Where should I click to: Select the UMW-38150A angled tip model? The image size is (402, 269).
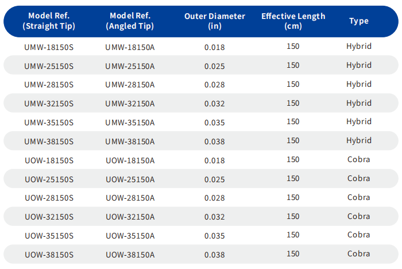(130, 141)
